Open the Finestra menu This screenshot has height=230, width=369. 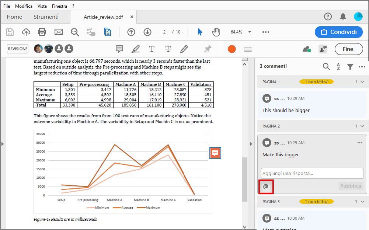60,6
